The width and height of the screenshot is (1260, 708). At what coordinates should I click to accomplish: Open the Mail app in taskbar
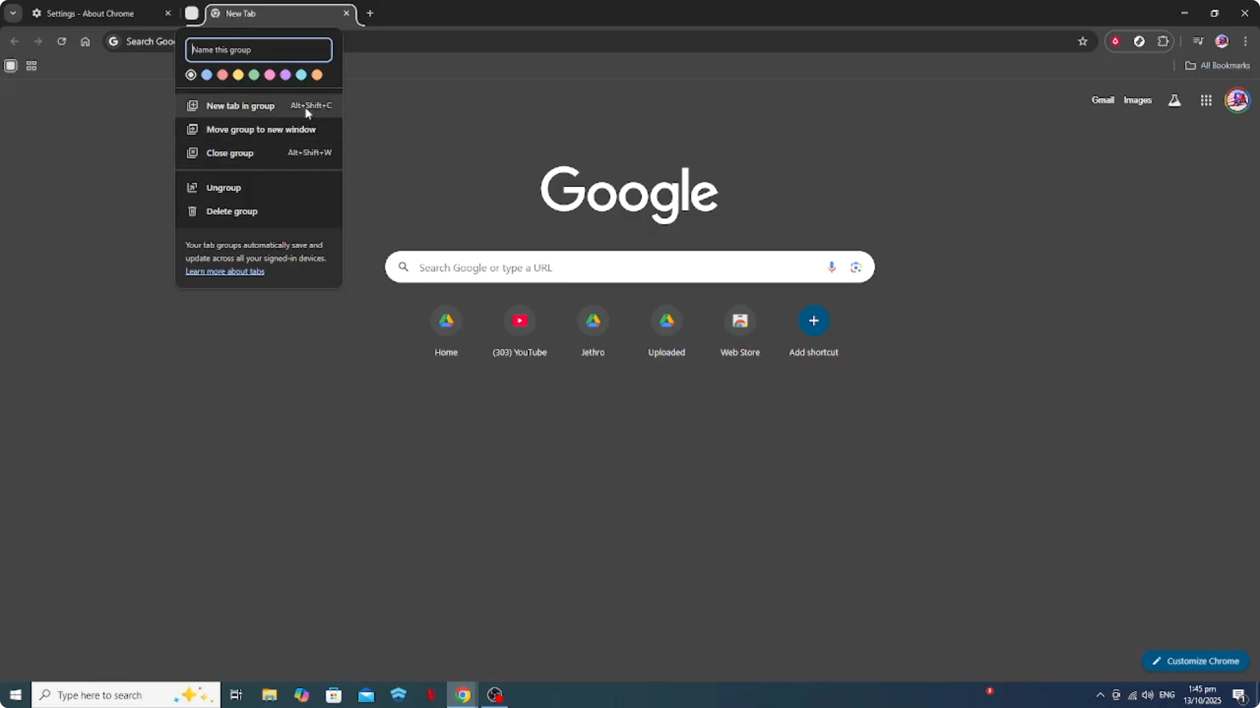[366, 695]
